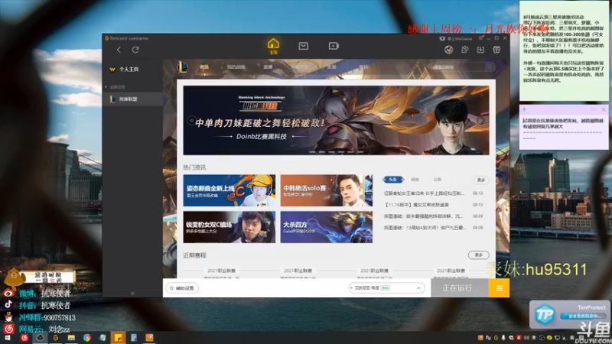Click the soccer-ball globe icon in WeGame toolbar
The width and height of the screenshot is (612, 344).
click(x=448, y=50)
